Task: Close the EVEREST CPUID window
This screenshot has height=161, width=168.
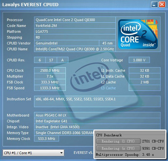Action: tap(162, 5)
